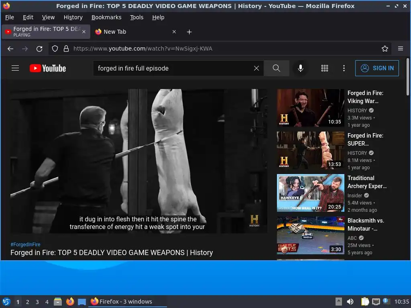This screenshot has height=308, width=411.
Task: Go forward in browser history
Action: [25, 49]
